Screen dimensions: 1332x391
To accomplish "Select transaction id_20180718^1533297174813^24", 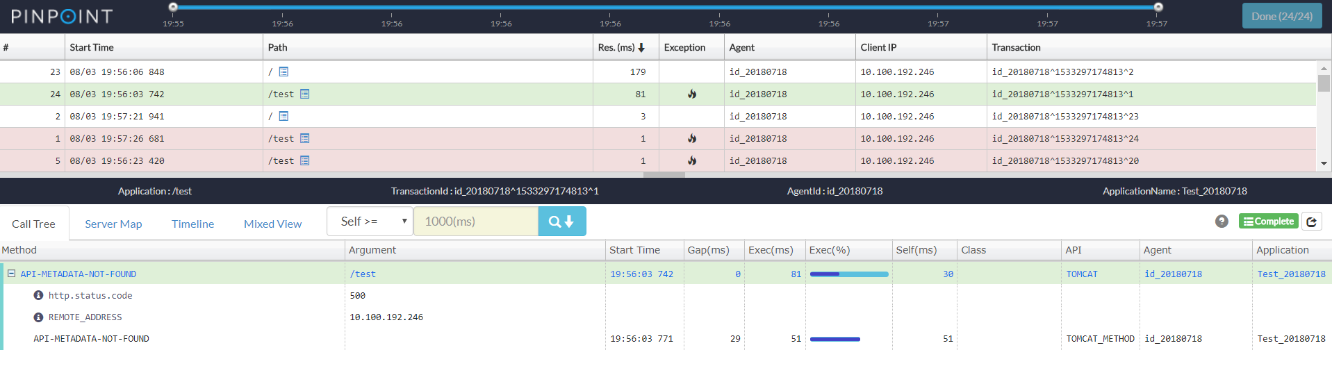I will click(1065, 138).
